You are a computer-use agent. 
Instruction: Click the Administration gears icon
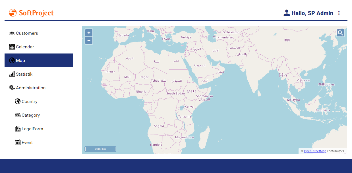(x=12, y=88)
